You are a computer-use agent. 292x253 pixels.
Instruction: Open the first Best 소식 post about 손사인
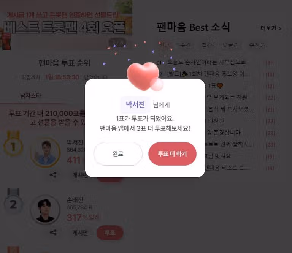(x=206, y=62)
